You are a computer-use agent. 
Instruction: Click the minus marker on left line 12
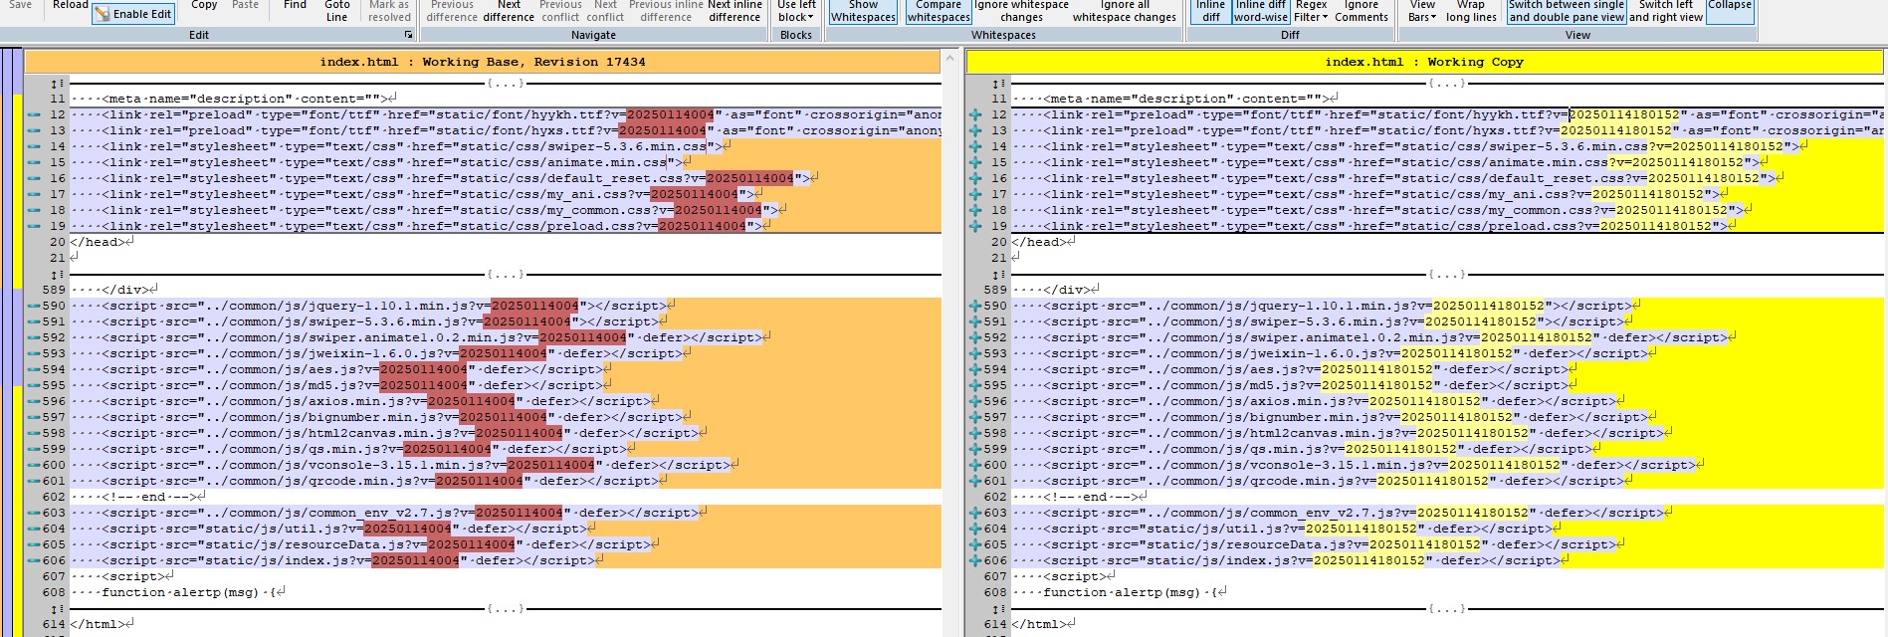pyautogui.click(x=34, y=114)
